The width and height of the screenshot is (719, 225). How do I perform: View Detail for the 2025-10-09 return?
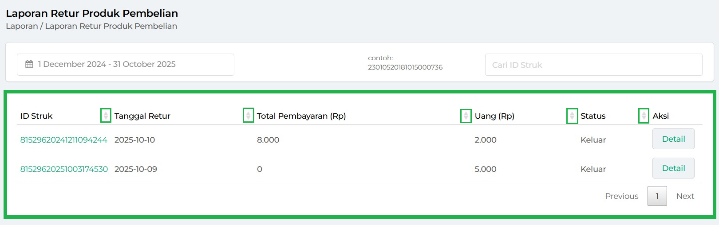tap(673, 168)
